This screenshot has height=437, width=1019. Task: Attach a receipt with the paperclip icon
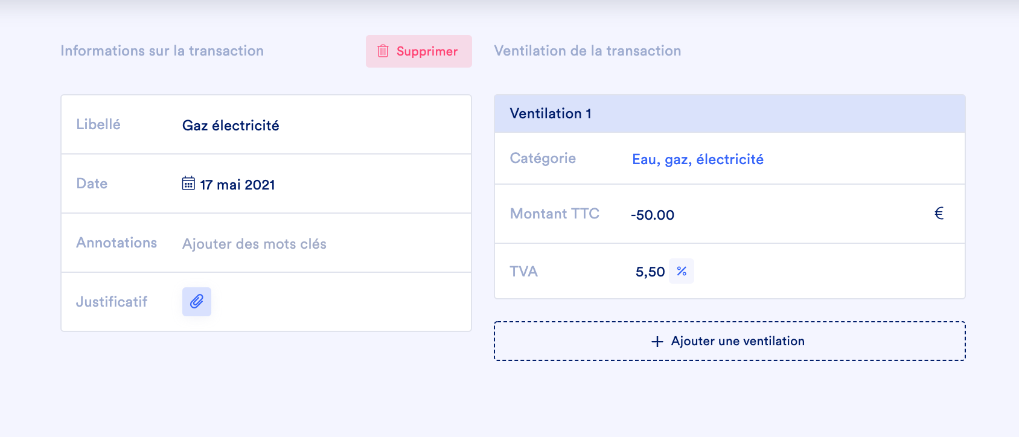pos(197,302)
